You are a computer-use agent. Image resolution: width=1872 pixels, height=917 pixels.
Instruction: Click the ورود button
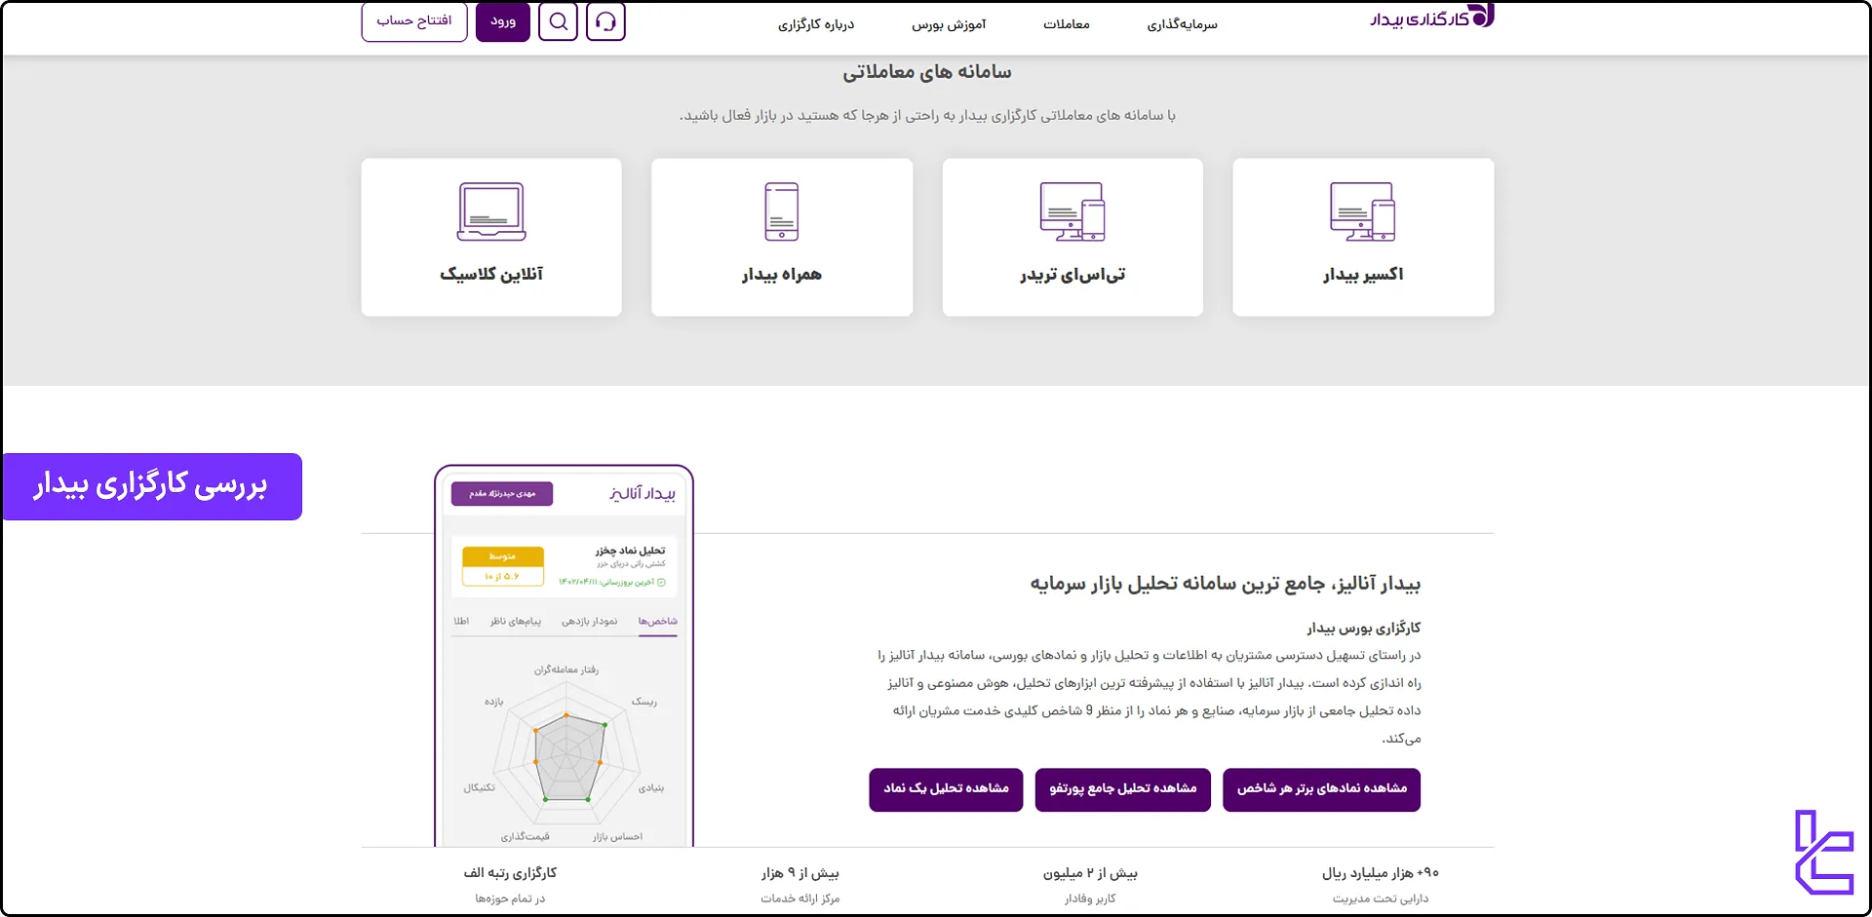coord(503,20)
